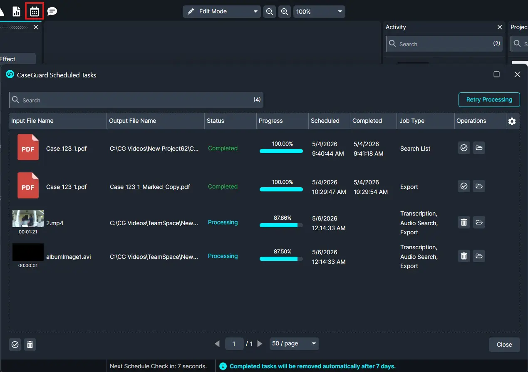Click Case_123_1_Marked_Copy.pdf output name
This screenshot has width=528, height=372.
(150, 187)
